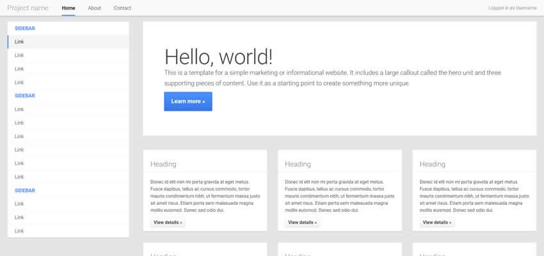Click the third SIDEBAR section header
Viewport: 544px width, 256px height.
click(25, 191)
